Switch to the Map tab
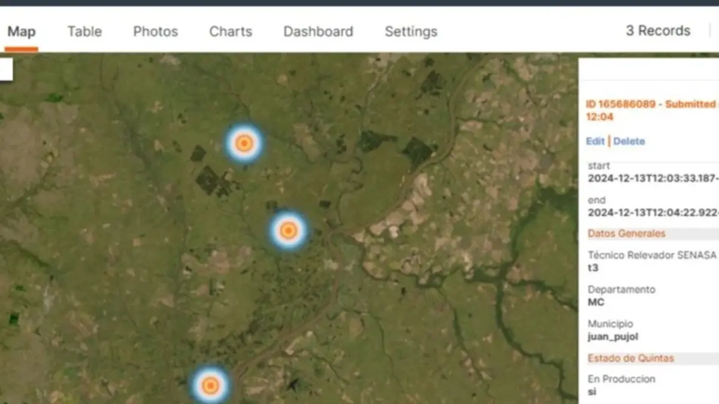Screen dimensions: 719x404 click(x=22, y=32)
